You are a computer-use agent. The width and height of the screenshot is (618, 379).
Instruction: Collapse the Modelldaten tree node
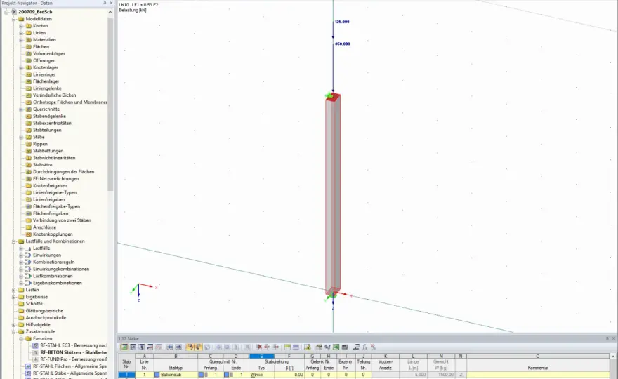point(14,19)
